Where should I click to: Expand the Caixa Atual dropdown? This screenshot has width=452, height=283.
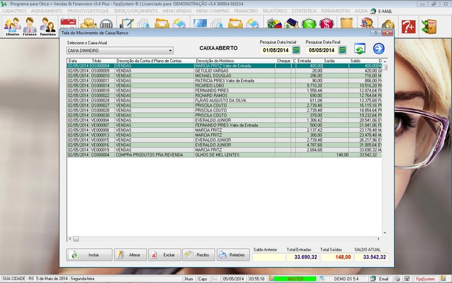click(170, 50)
